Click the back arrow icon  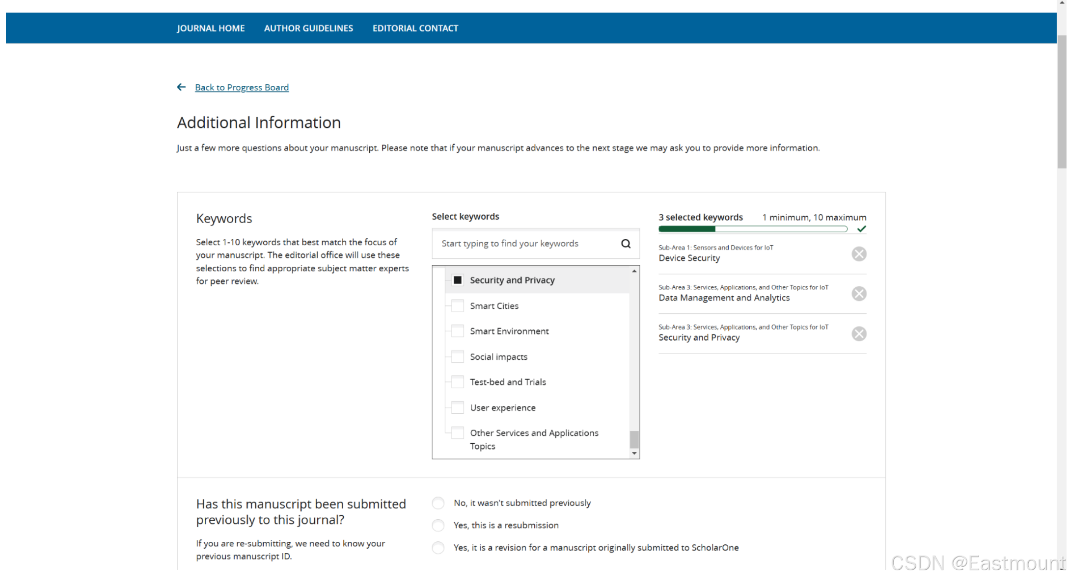pos(181,87)
